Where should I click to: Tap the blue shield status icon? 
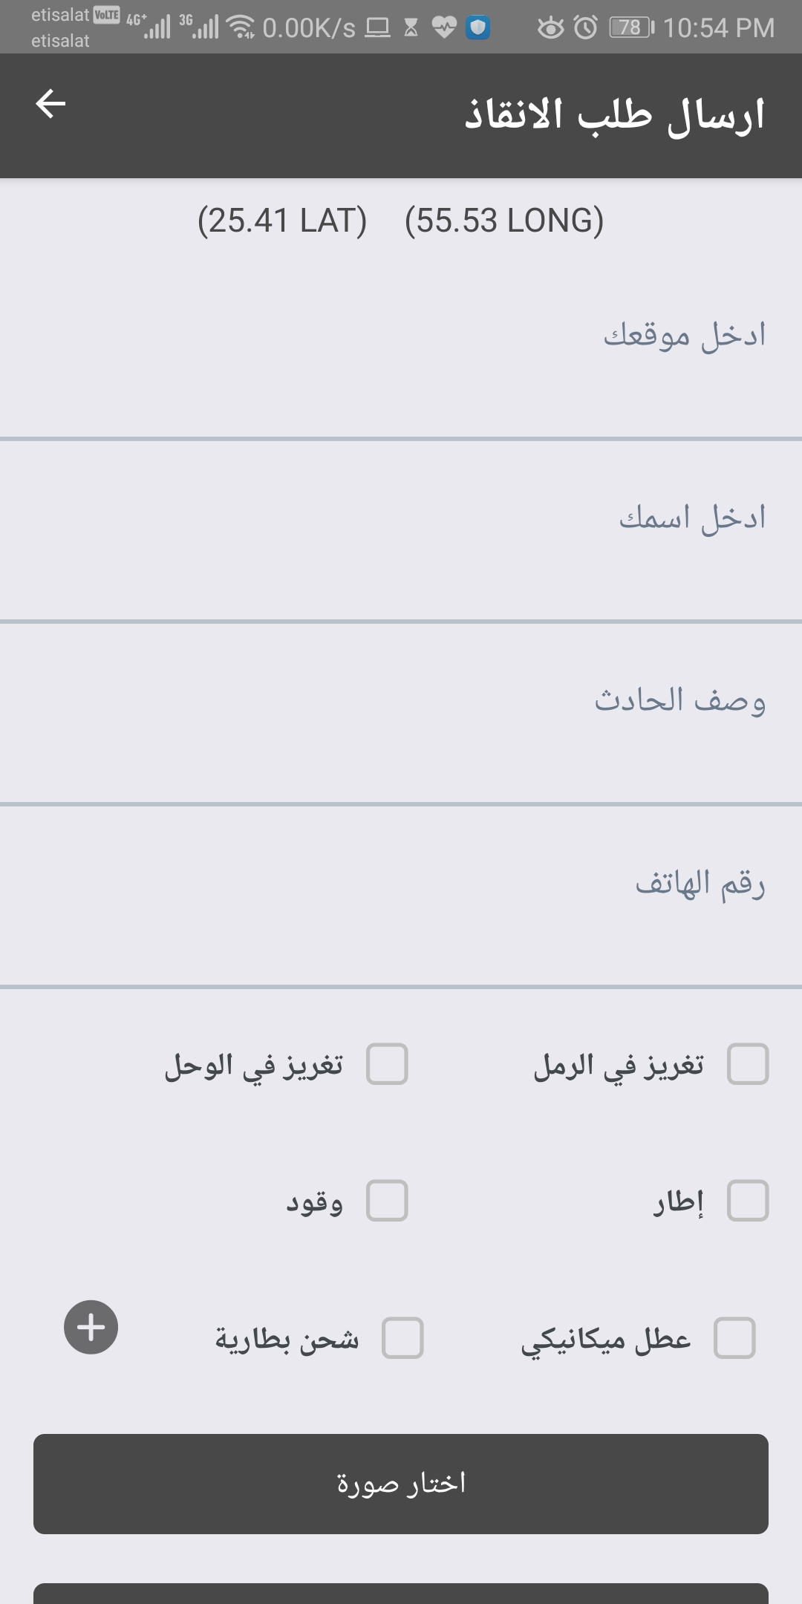point(478,28)
